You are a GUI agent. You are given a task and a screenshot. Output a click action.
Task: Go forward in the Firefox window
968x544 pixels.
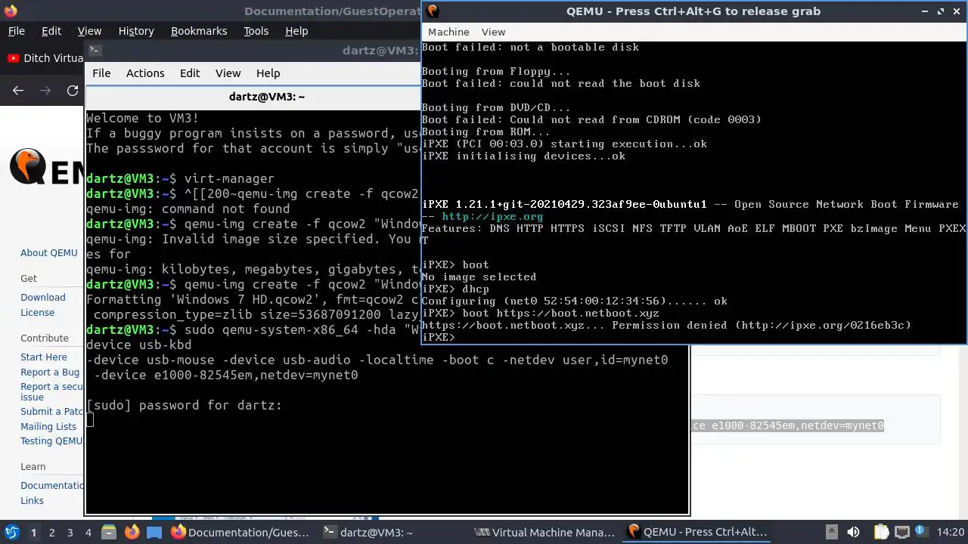[x=45, y=91]
